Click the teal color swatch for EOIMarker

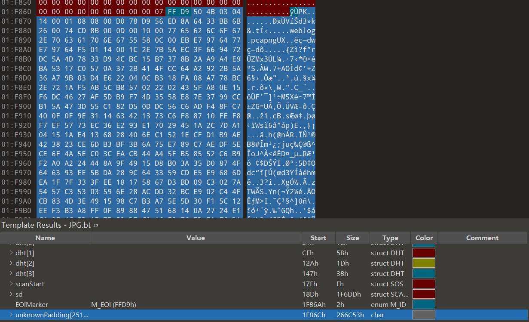pyautogui.click(x=424, y=305)
